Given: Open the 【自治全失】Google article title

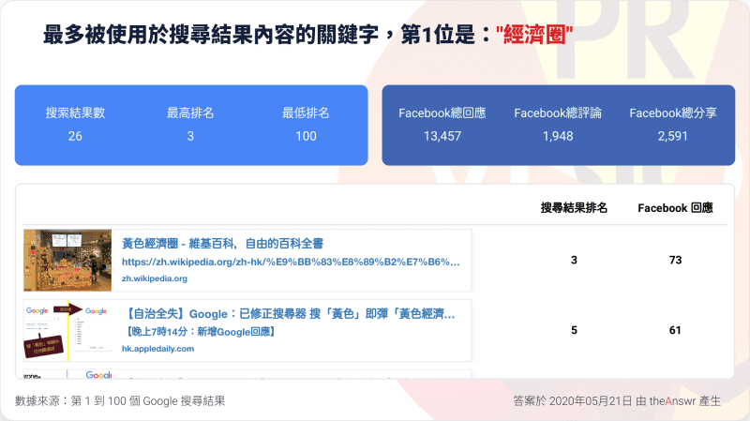Looking at the screenshot, I should pos(291,314).
